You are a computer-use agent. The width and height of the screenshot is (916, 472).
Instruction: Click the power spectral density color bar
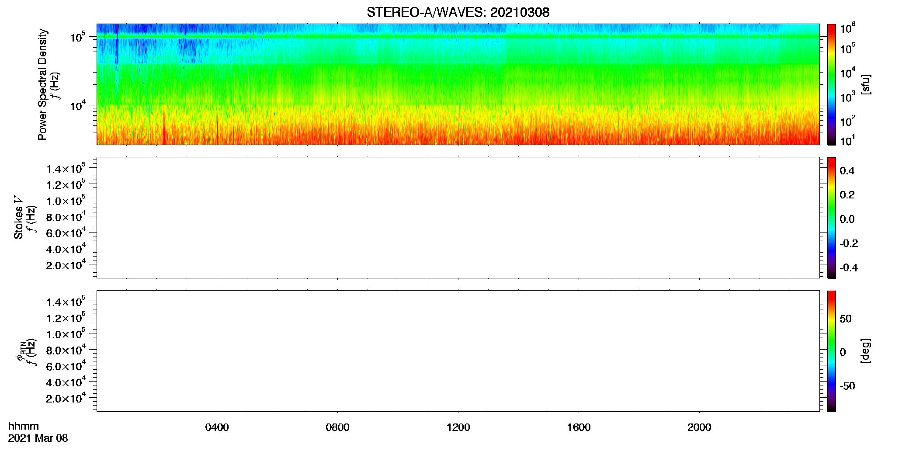coord(832,84)
